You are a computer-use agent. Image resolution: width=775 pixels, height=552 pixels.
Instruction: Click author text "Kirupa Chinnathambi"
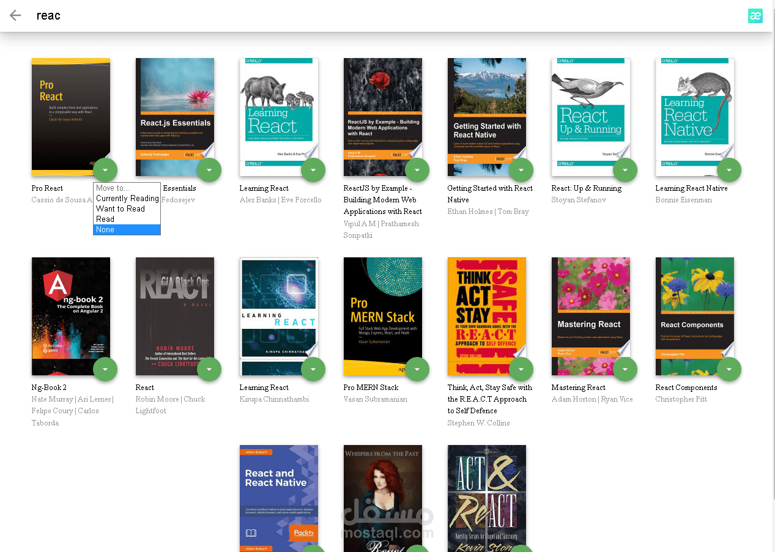[x=275, y=399]
